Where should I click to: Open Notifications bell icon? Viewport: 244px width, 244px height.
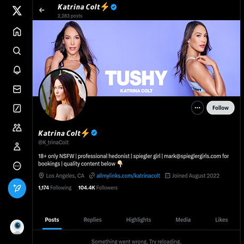click(x=17, y=70)
